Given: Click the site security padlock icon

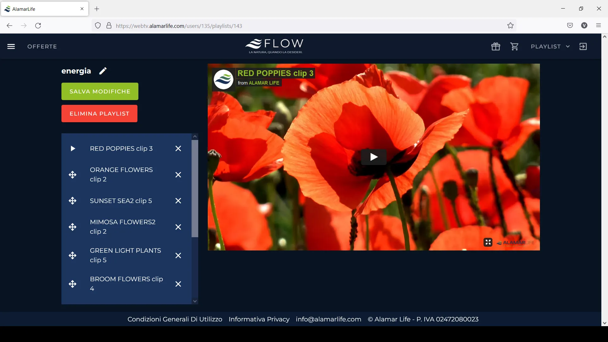Looking at the screenshot, I should 109,26.
